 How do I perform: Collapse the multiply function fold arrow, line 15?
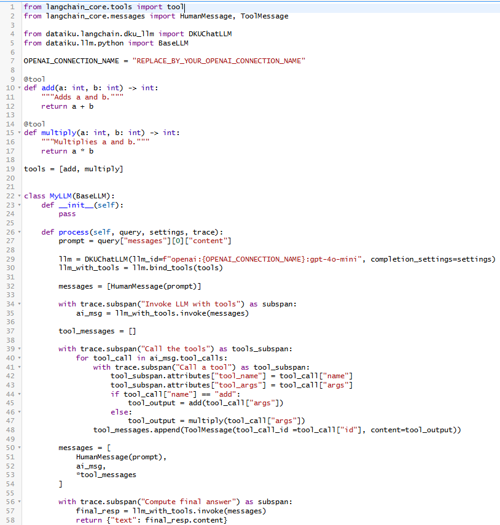click(x=20, y=133)
